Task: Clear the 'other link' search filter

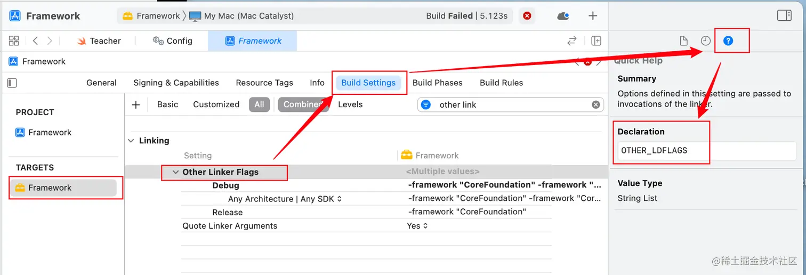Action: click(596, 104)
